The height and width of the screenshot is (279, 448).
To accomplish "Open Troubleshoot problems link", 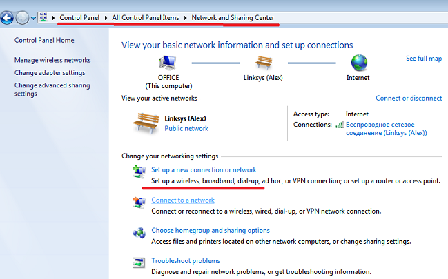I will point(186,261).
